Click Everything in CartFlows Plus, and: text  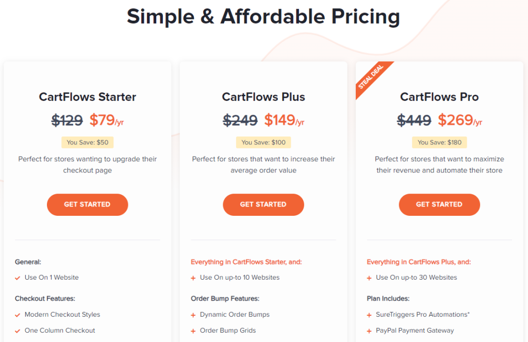click(x=419, y=262)
